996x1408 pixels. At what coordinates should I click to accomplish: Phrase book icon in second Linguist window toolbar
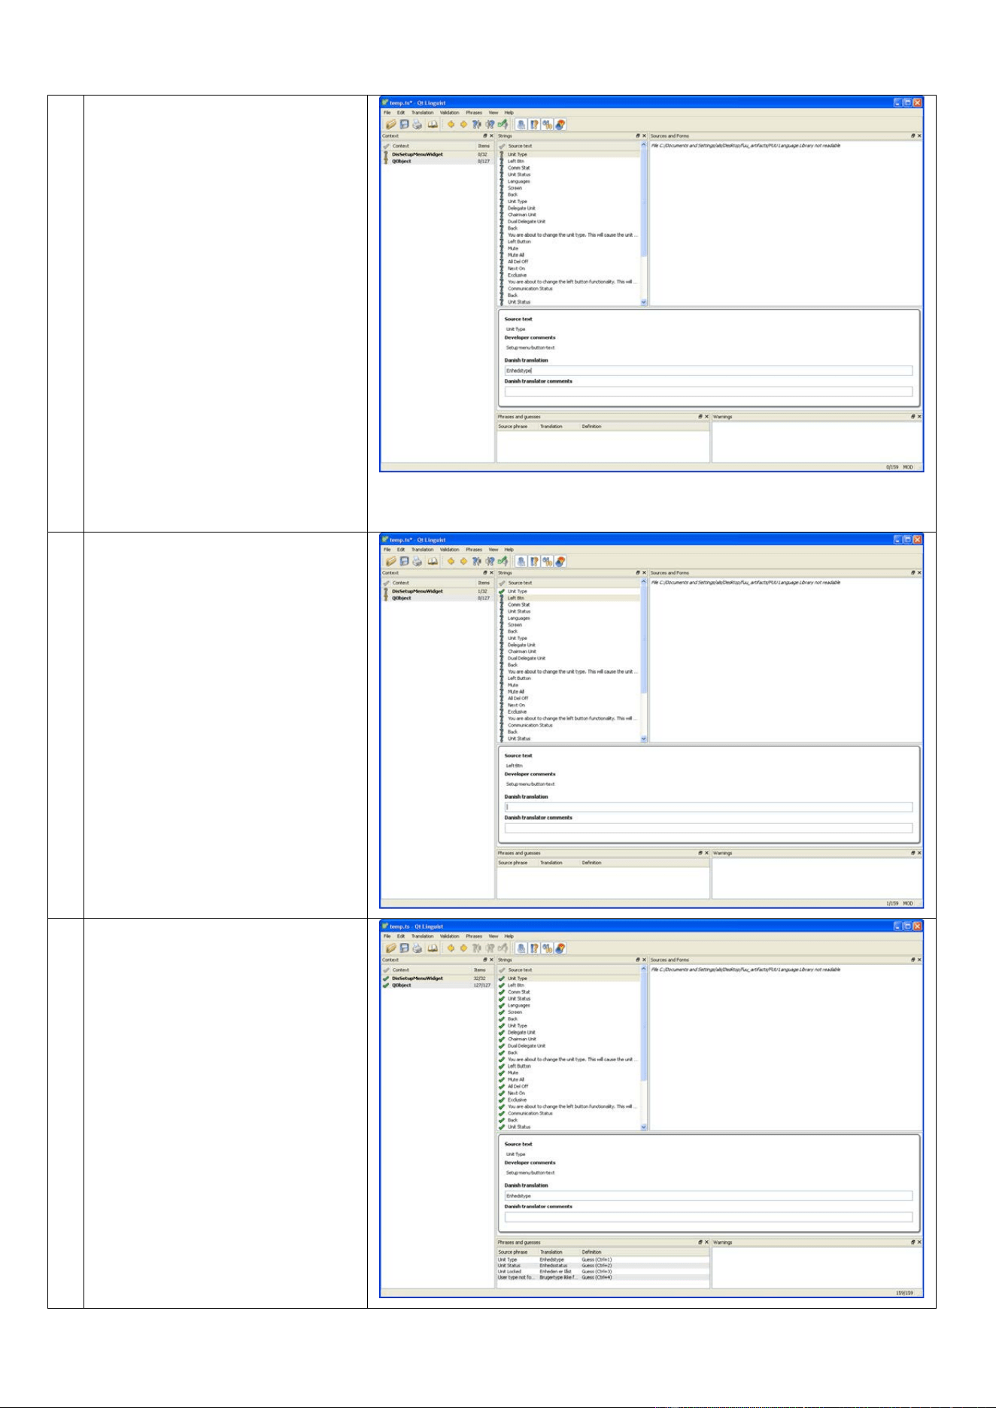click(433, 561)
